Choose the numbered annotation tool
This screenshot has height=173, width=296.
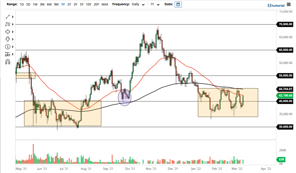(8, 47)
